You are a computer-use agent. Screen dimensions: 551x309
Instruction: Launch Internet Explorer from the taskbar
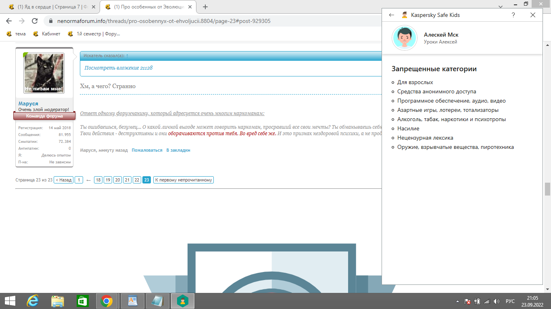(x=33, y=301)
